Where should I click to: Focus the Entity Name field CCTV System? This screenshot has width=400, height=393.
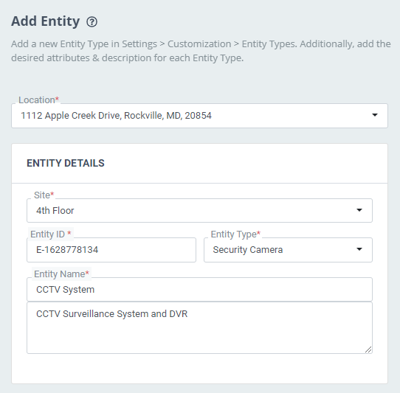tap(199, 290)
